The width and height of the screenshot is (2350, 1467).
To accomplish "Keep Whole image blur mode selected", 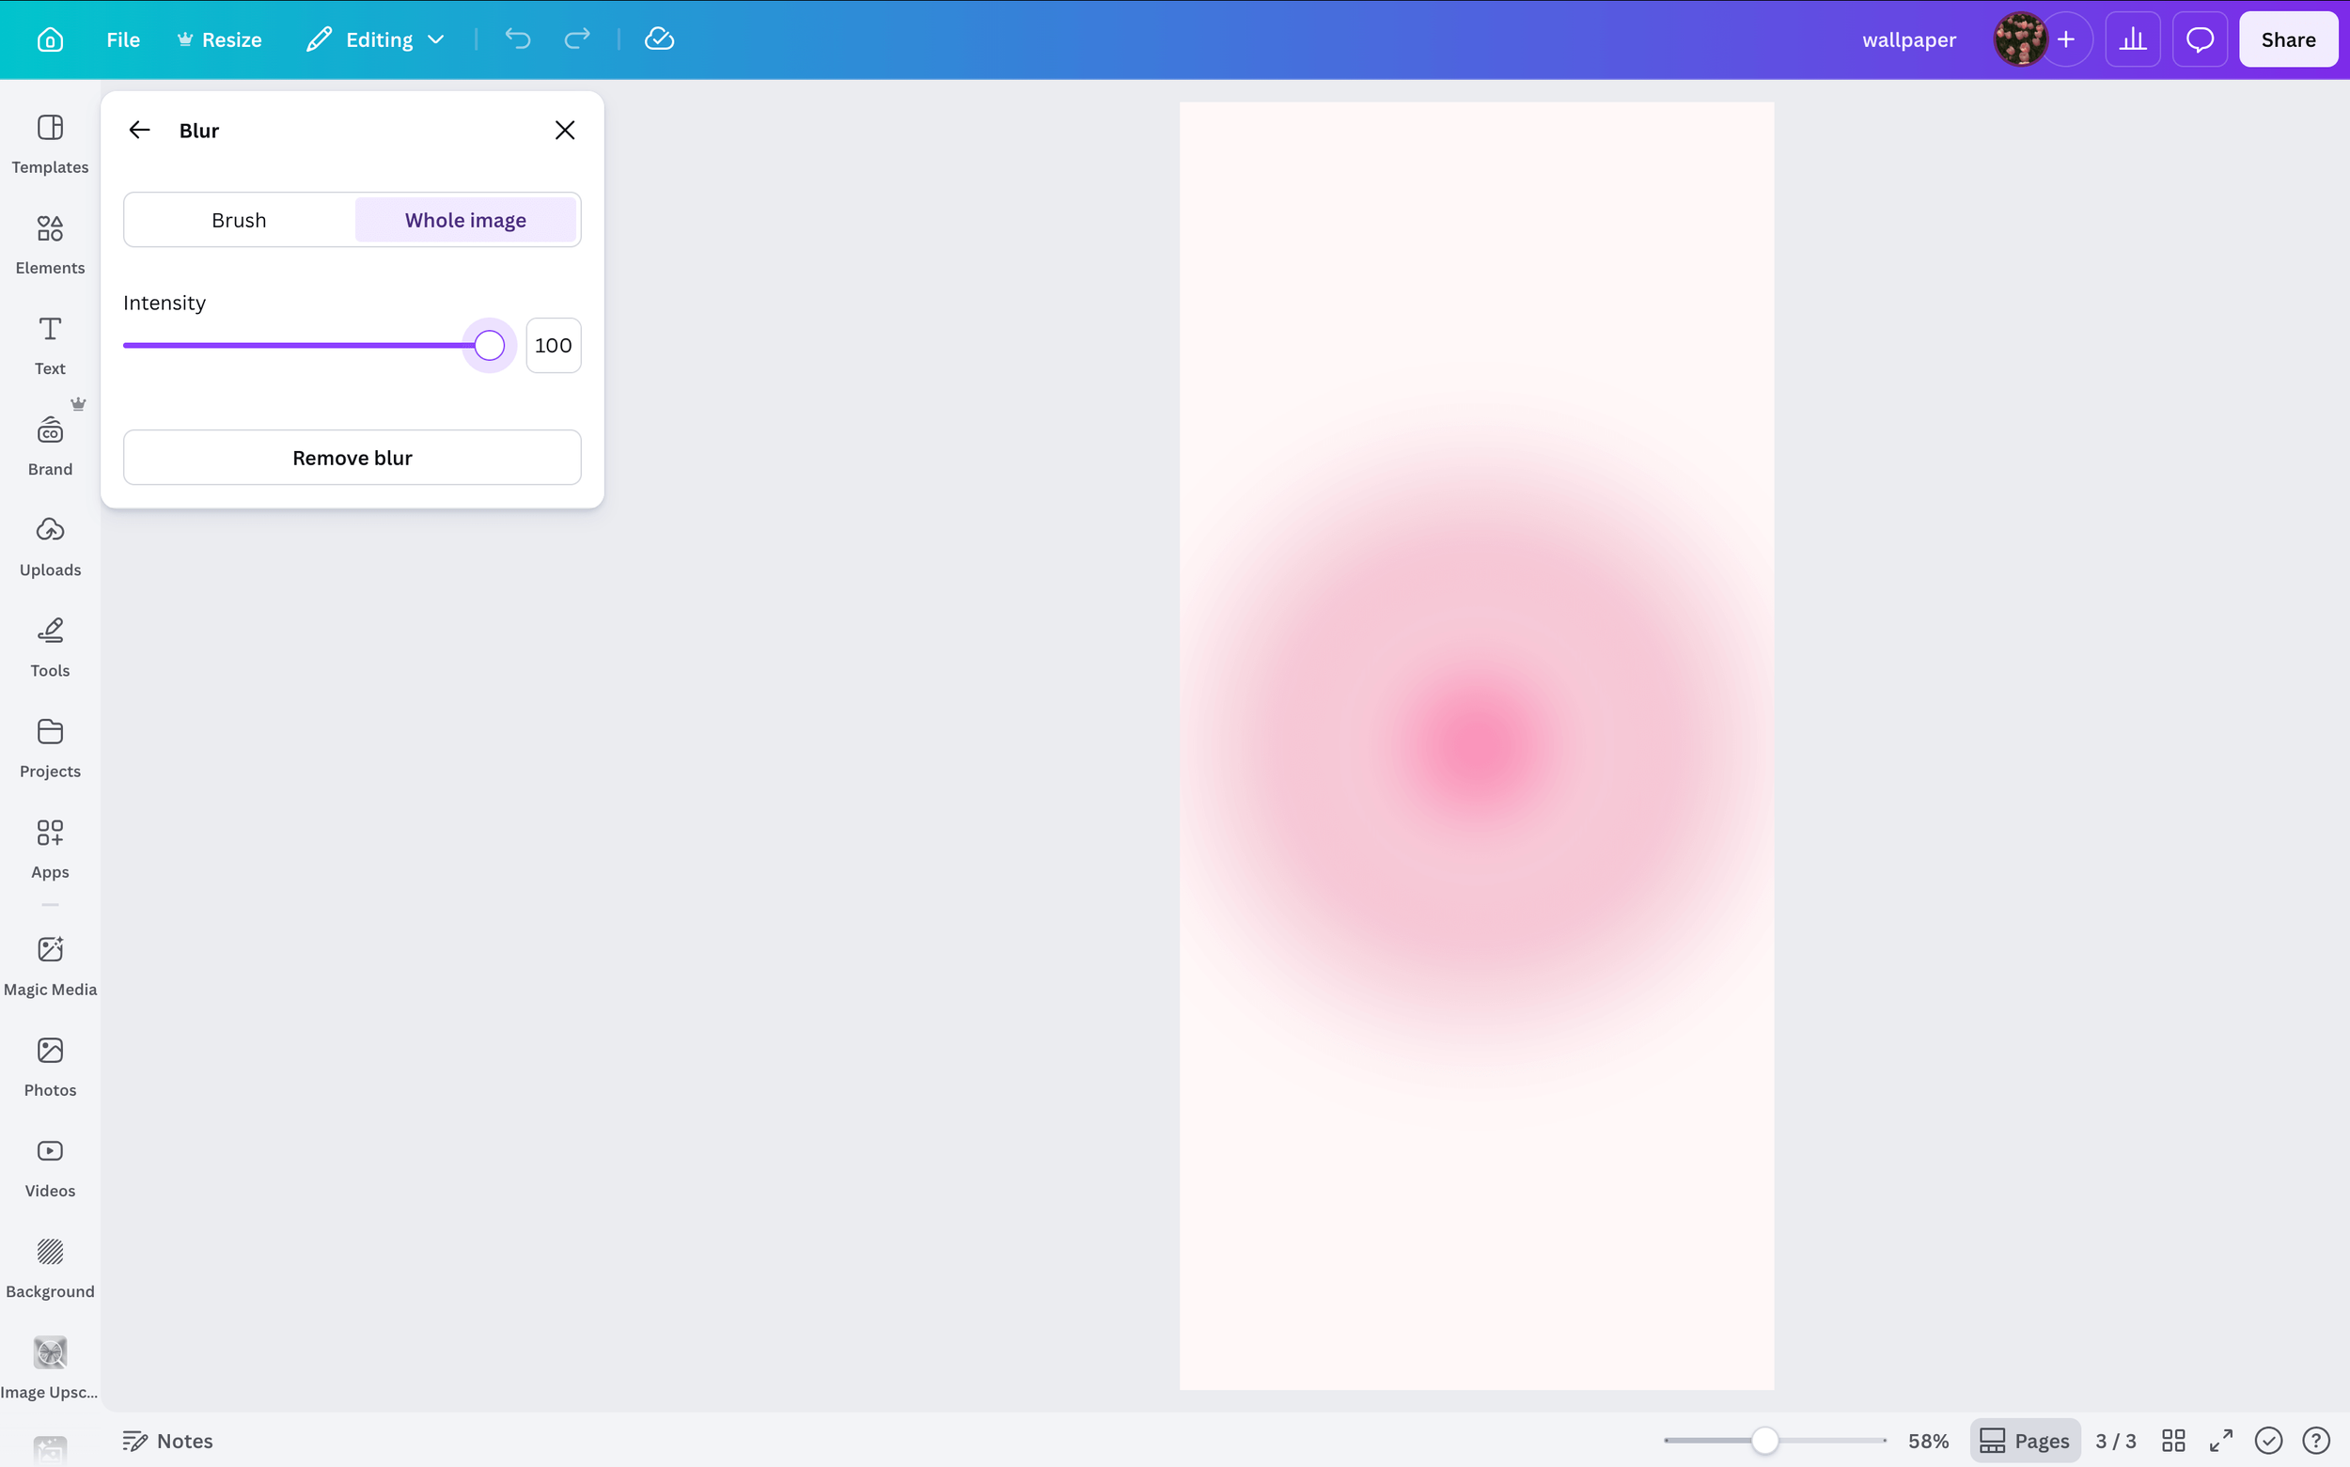I will (x=465, y=219).
